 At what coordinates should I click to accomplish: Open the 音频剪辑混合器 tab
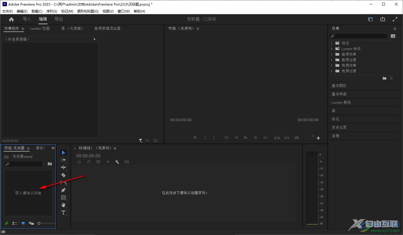(x=108, y=28)
